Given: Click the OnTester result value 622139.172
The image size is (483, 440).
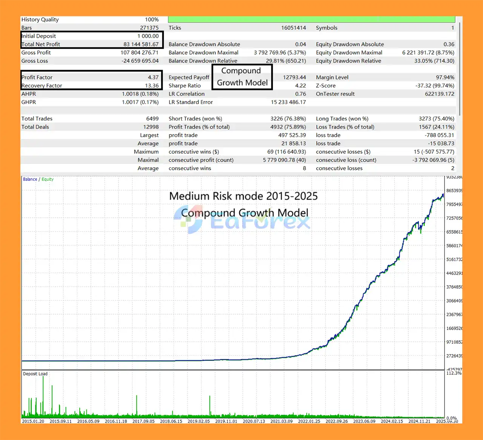Looking at the screenshot, I should tap(439, 94).
